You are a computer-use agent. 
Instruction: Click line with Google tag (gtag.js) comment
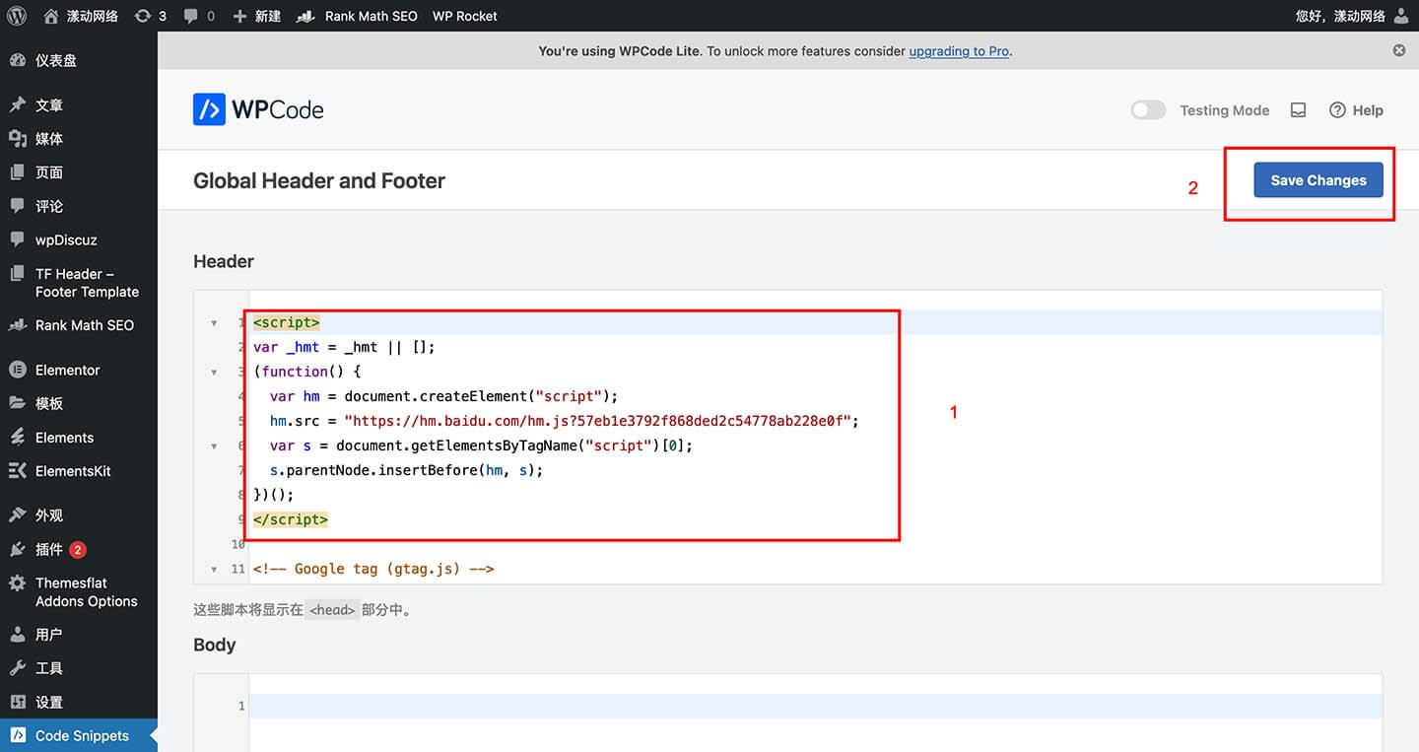(x=373, y=569)
